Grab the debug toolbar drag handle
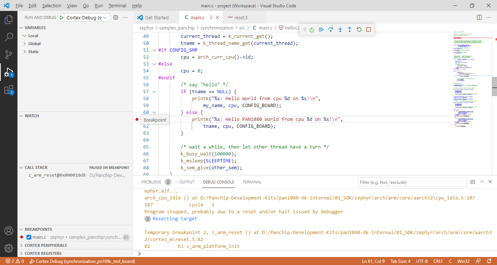497x265 pixels. 305,29
